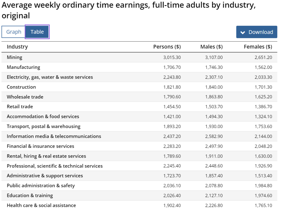The height and width of the screenshot is (209, 281).
Task: Open the Download dropdown button
Action: click(257, 32)
